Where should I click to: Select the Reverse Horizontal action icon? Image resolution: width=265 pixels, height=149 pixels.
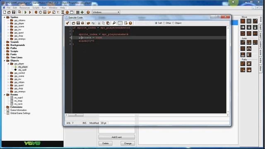[243, 34]
